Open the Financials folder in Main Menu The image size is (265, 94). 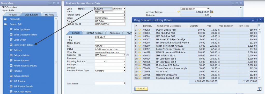5,19
